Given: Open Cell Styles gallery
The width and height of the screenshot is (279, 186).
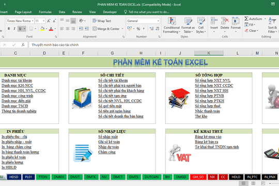Looking at the screenshot, I should click(x=201, y=25).
